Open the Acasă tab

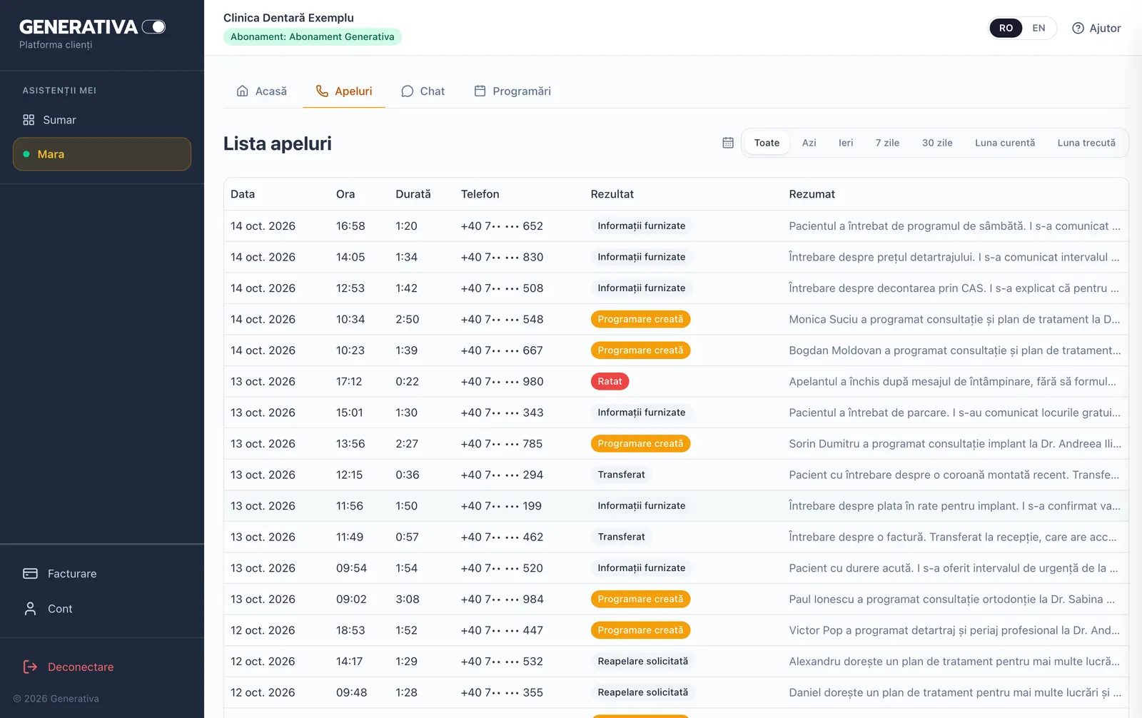(x=261, y=91)
